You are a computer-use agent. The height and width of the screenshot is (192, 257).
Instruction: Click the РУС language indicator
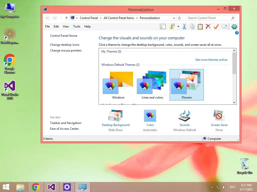[x=233, y=187]
